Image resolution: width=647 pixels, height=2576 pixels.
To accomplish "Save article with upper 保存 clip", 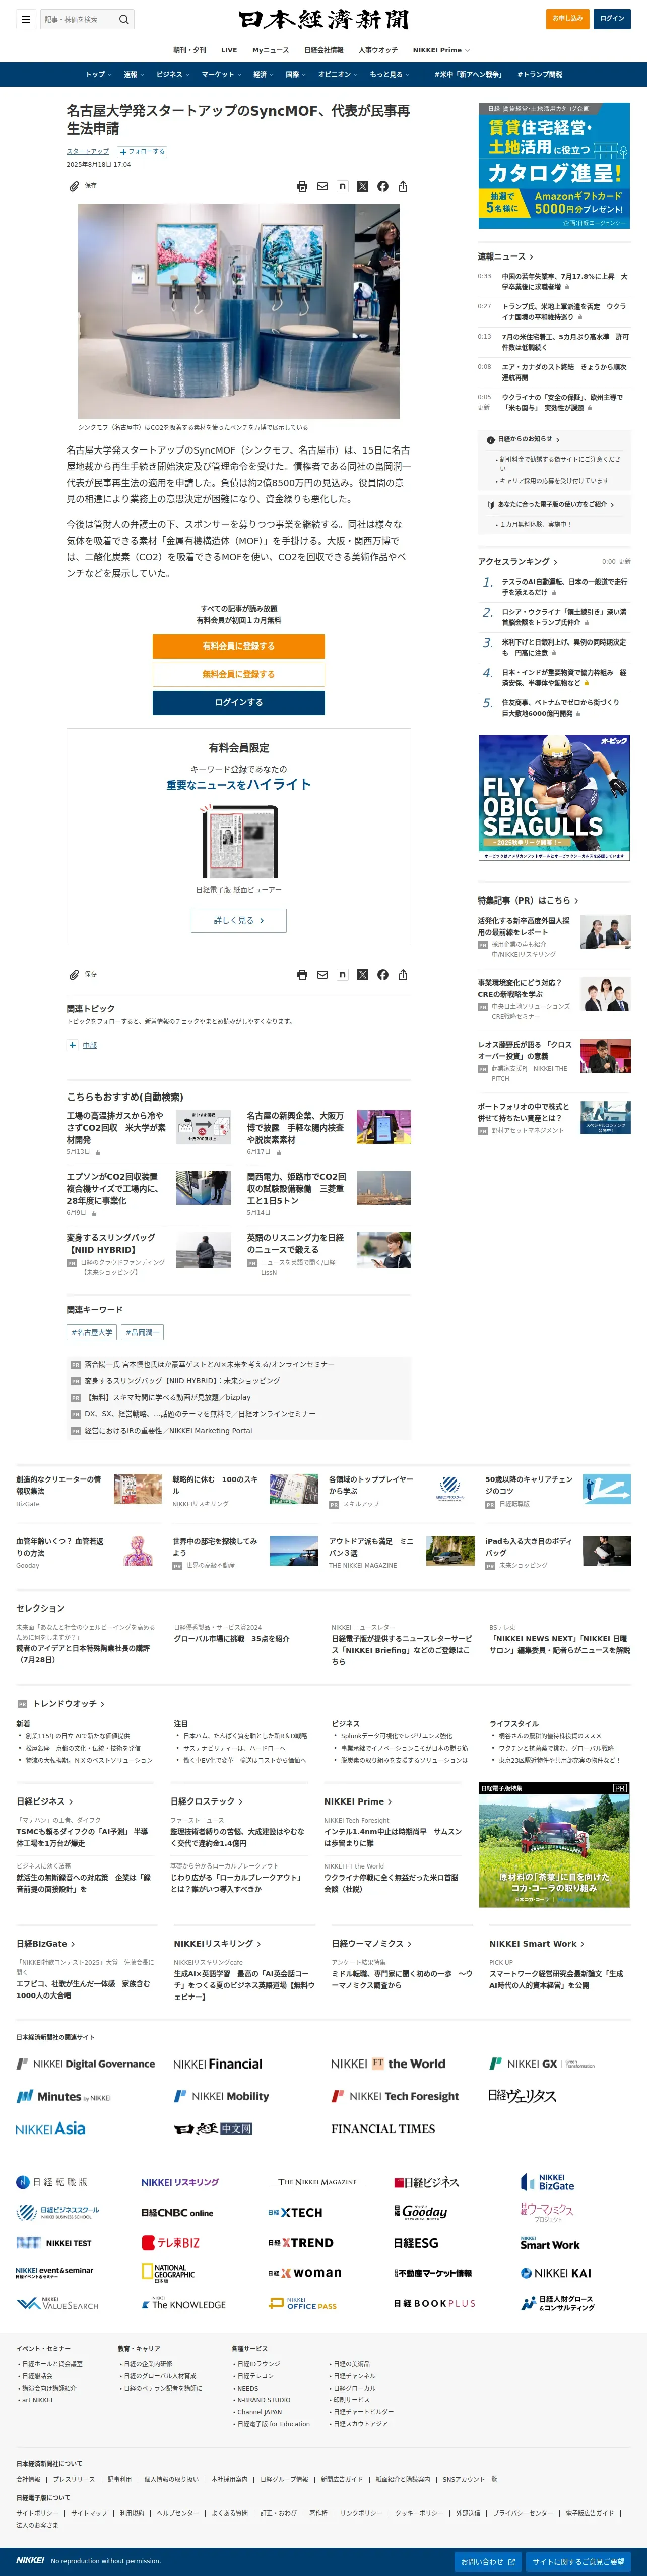I will 83,187.
